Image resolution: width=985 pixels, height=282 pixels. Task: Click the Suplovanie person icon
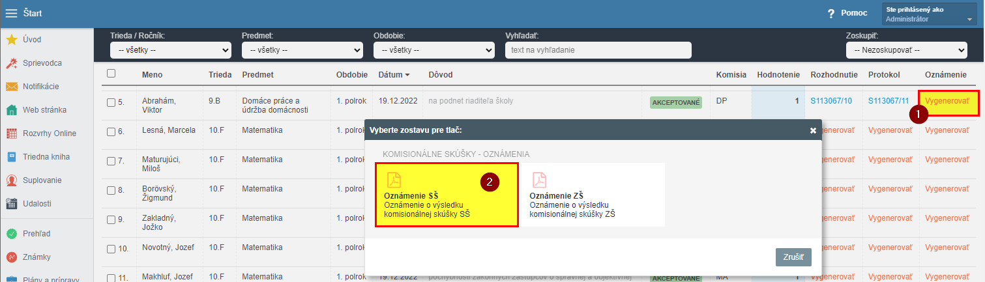click(12, 180)
